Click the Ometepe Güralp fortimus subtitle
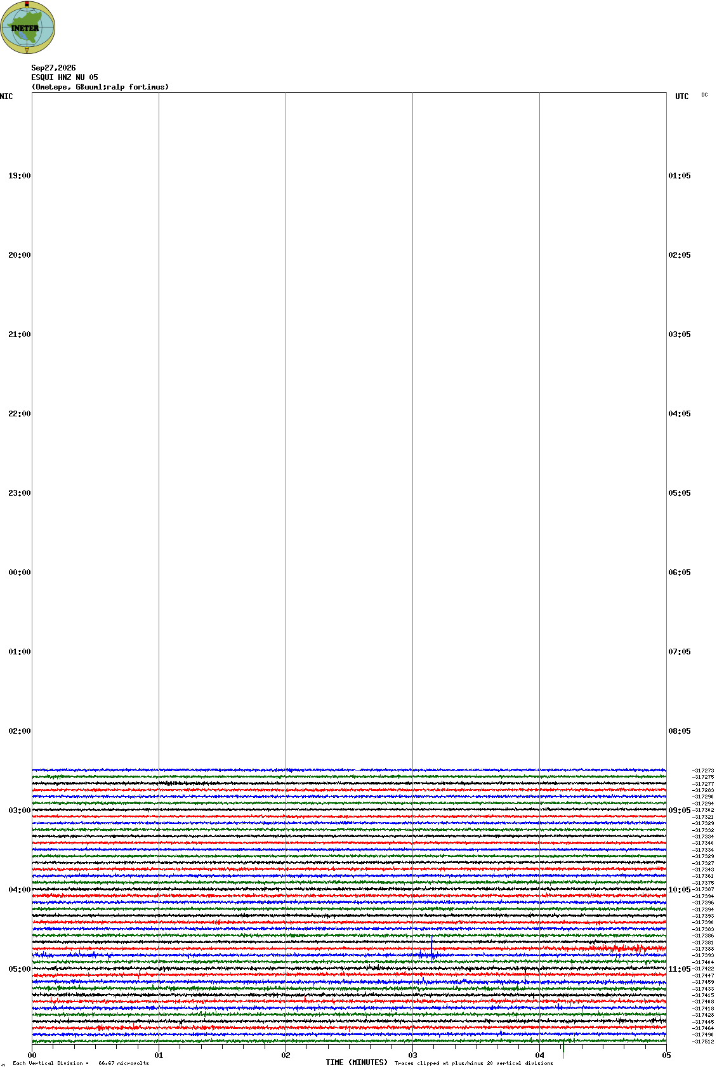 point(100,87)
